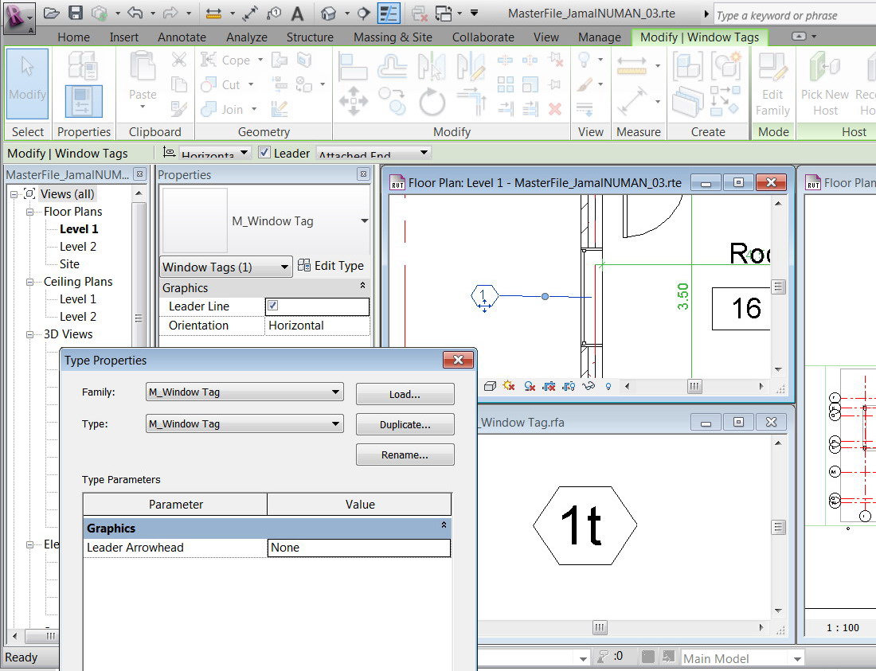
Task: Click the Leader Arrowhead value field None
Action: click(359, 548)
